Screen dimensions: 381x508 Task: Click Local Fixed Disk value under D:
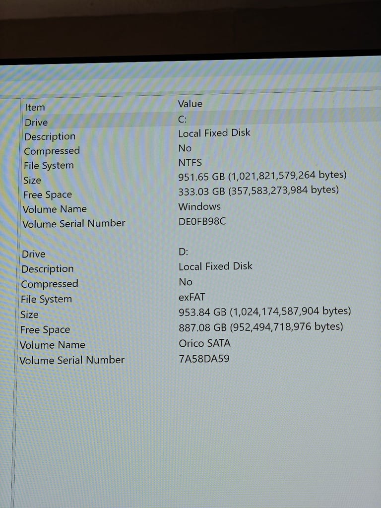point(215,266)
